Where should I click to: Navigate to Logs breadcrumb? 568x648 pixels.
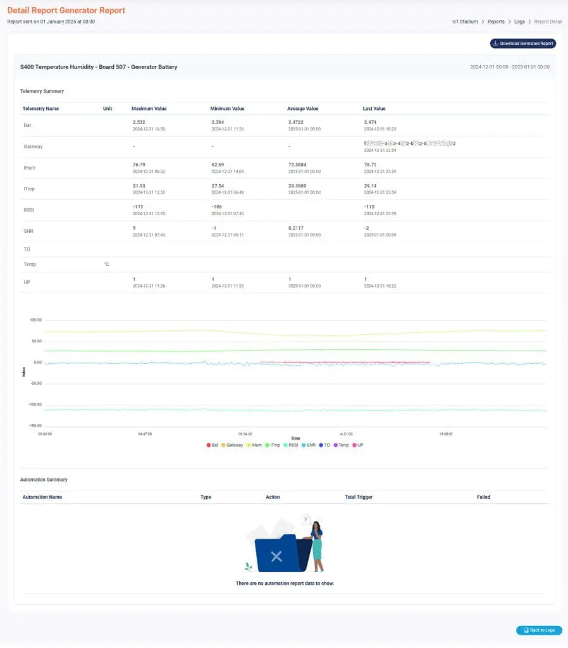coord(519,22)
